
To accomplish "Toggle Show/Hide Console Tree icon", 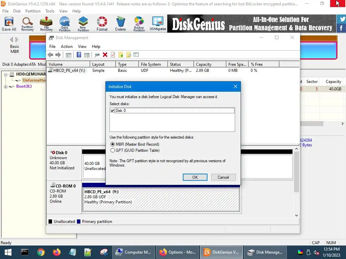I will click(69, 55).
